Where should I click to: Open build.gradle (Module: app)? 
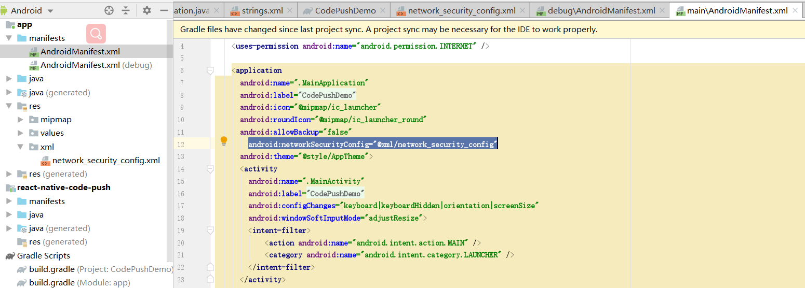coord(79,283)
